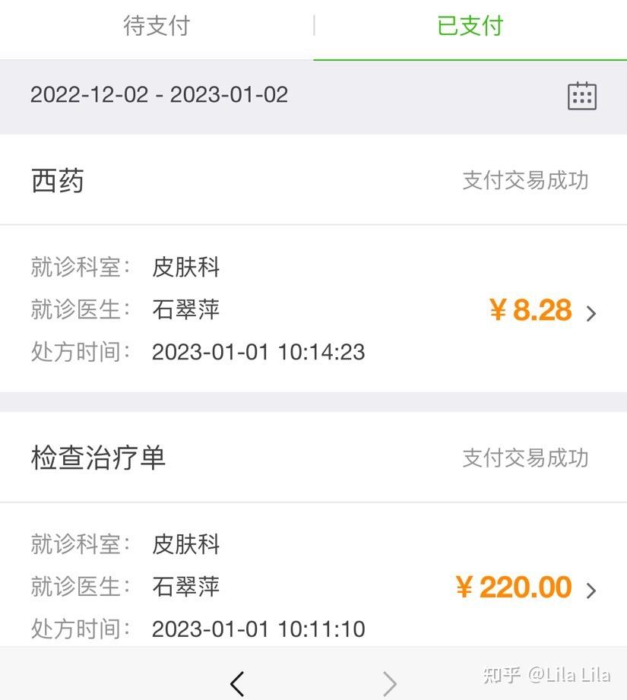Go forward with the right arrow
Viewport: 627px width, 700px height.
coord(390,683)
